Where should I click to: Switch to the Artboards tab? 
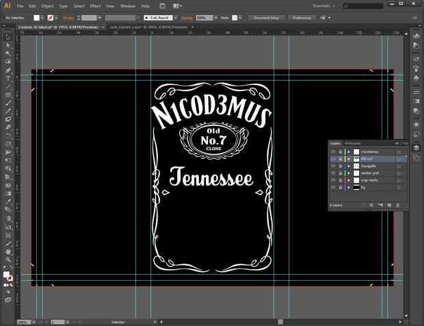click(352, 143)
